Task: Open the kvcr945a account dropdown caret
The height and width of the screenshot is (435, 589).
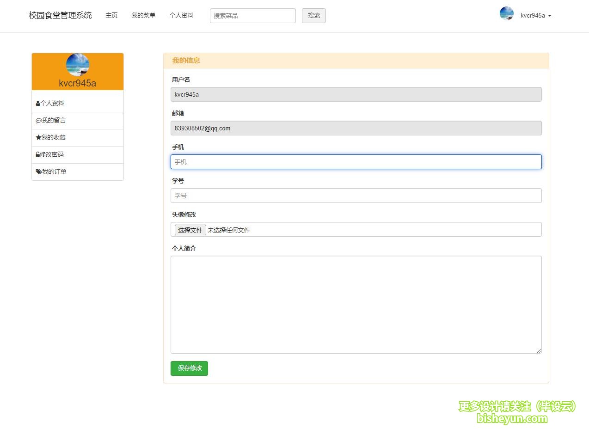Action: coord(549,16)
